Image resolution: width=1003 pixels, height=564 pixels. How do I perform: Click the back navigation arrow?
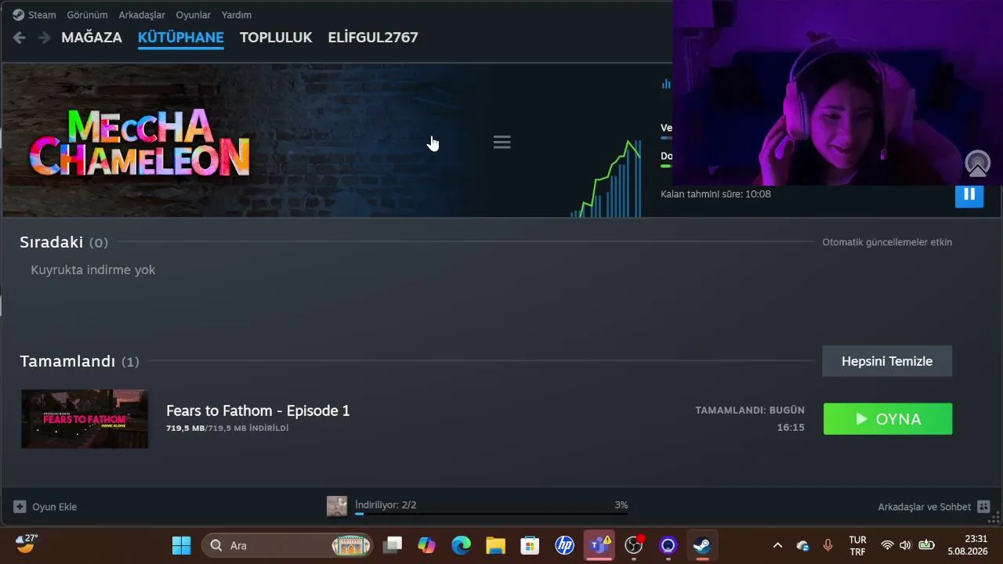(x=20, y=38)
